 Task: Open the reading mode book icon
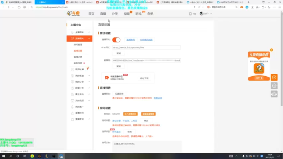click(x=24, y=7)
